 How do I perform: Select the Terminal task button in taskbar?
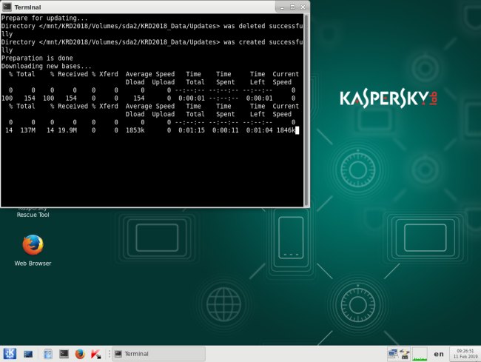pos(158,354)
